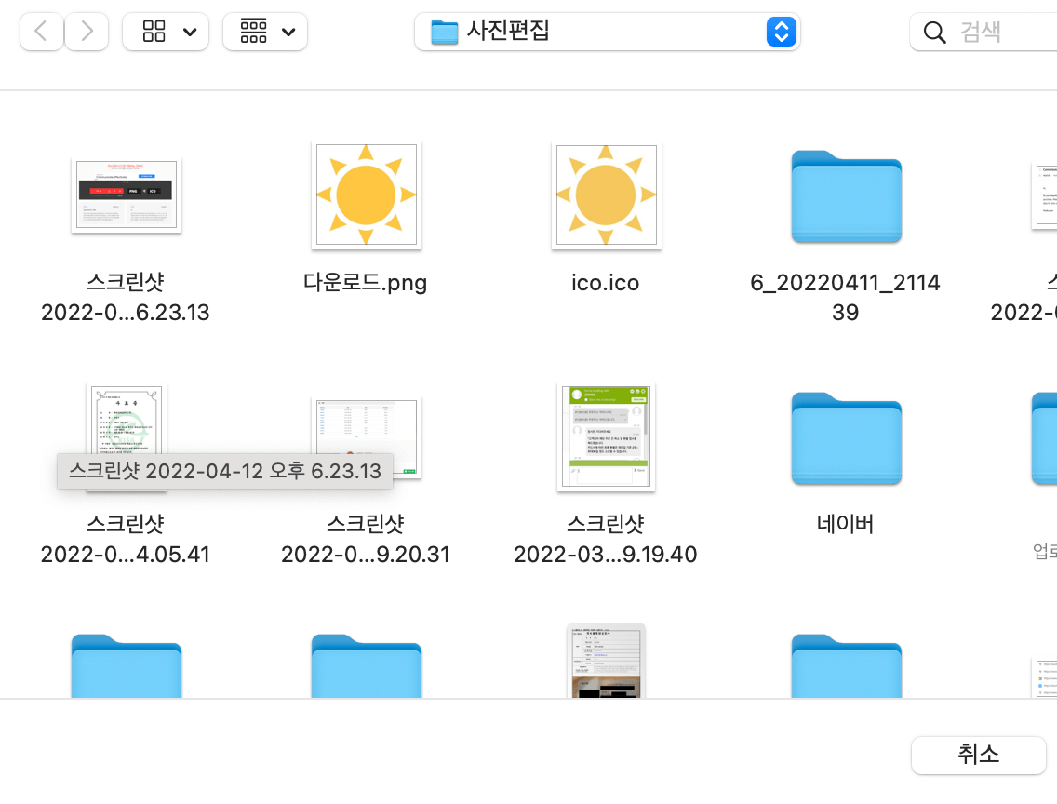The width and height of the screenshot is (1057, 804).
Task: Select the 다운로드.png sun image
Action: coord(366,195)
